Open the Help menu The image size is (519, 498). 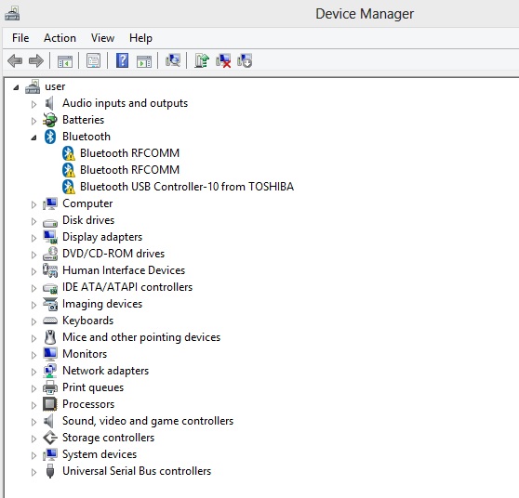pyautogui.click(x=140, y=38)
